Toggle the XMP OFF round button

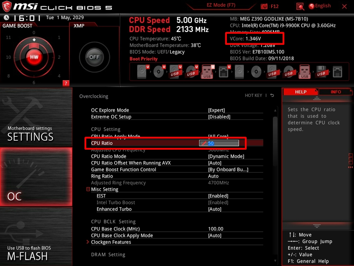[x=94, y=57]
